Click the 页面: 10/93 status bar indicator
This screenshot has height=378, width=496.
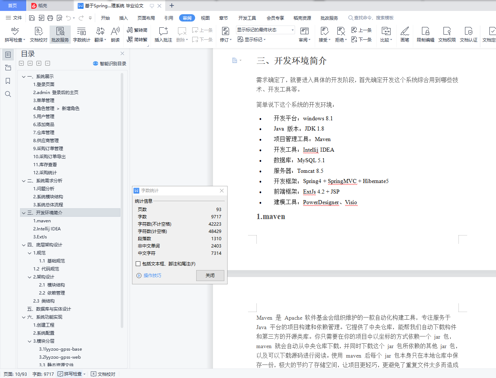(15, 374)
